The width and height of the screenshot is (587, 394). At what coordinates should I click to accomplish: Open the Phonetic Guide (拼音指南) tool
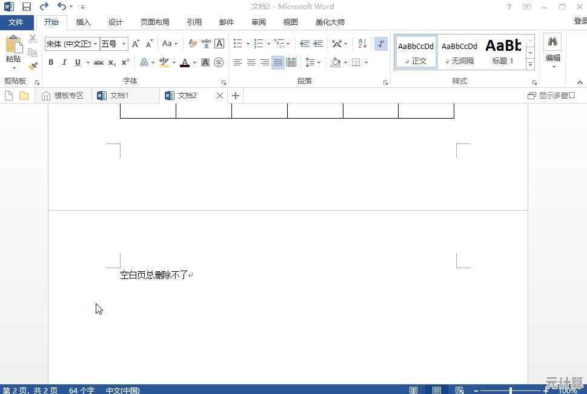click(207, 43)
